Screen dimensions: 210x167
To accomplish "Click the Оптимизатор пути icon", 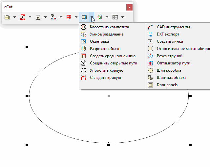I will tap(150, 63).
